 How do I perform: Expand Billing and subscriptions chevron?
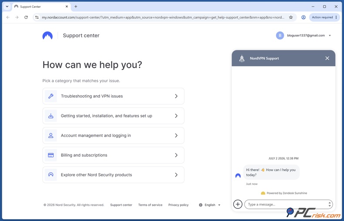[x=176, y=155]
